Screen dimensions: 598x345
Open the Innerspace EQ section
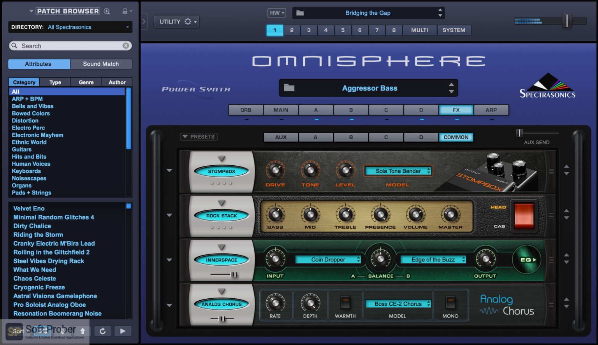click(x=527, y=259)
